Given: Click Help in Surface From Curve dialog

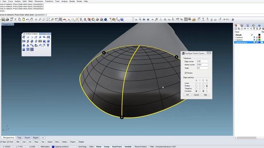Looking at the screenshot, I should [x=205, y=95].
